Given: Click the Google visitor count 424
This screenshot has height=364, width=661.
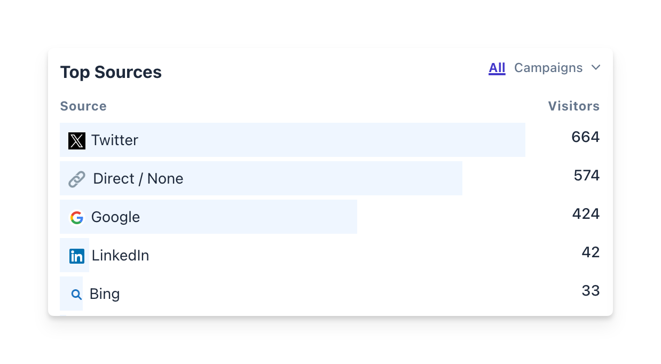Looking at the screenshot, I should [x=586, y=214].
